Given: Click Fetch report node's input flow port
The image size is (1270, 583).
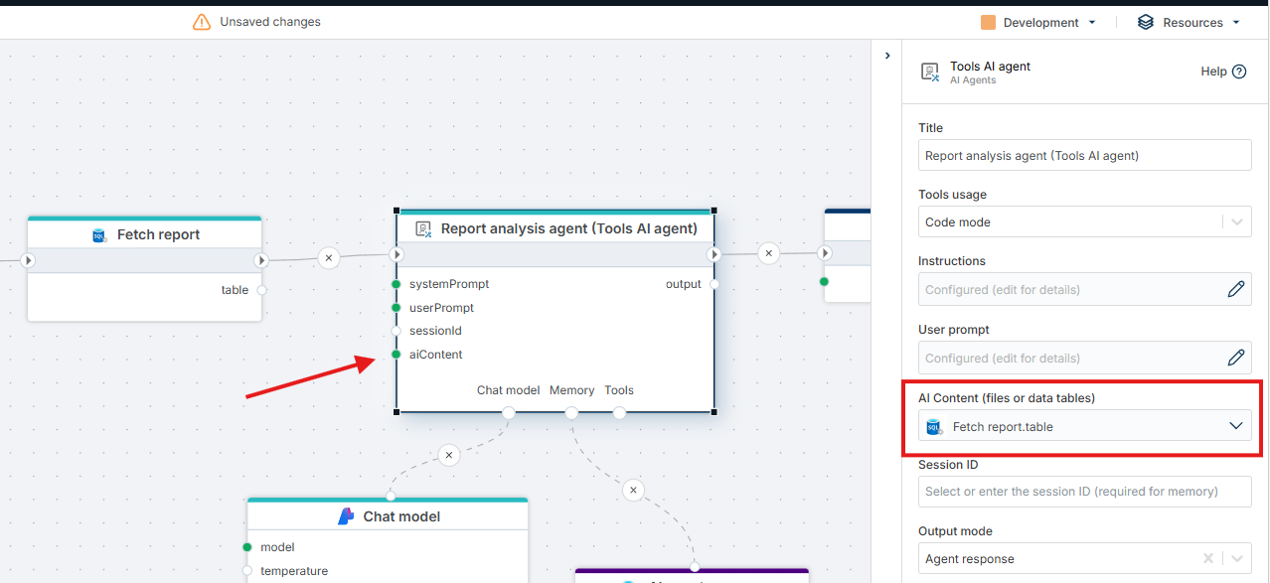Looking at the screenshot, I should (x=28, y=260).
